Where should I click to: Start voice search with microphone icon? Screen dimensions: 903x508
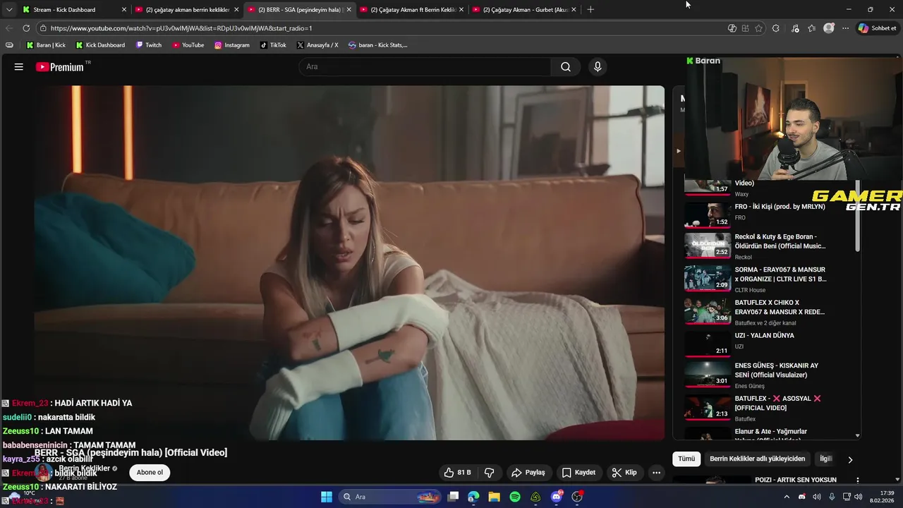pos(598,67)
